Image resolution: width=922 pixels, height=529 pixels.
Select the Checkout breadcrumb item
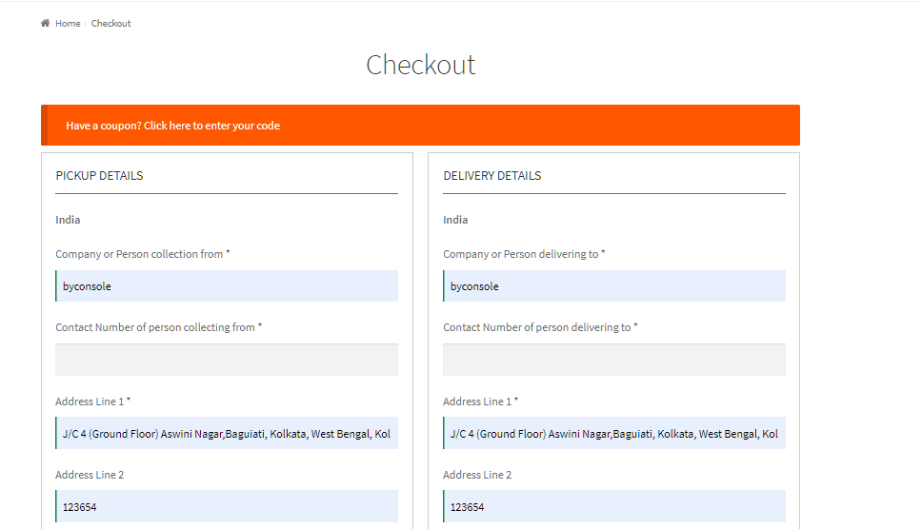(110, 24)
